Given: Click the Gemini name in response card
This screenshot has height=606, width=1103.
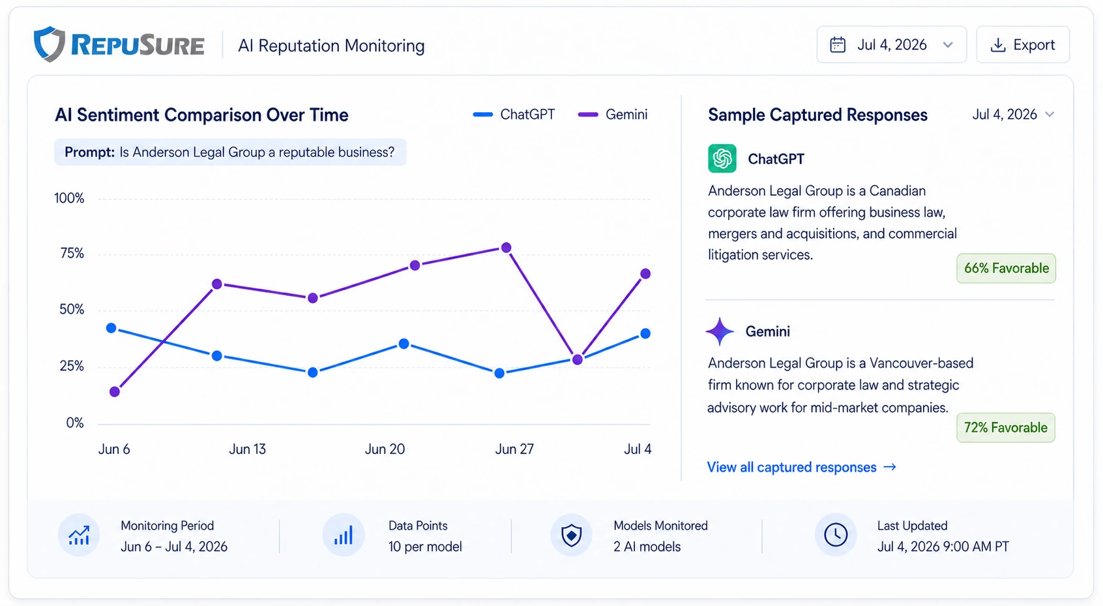Looking at the screenshot, I should tap(768, 331).
